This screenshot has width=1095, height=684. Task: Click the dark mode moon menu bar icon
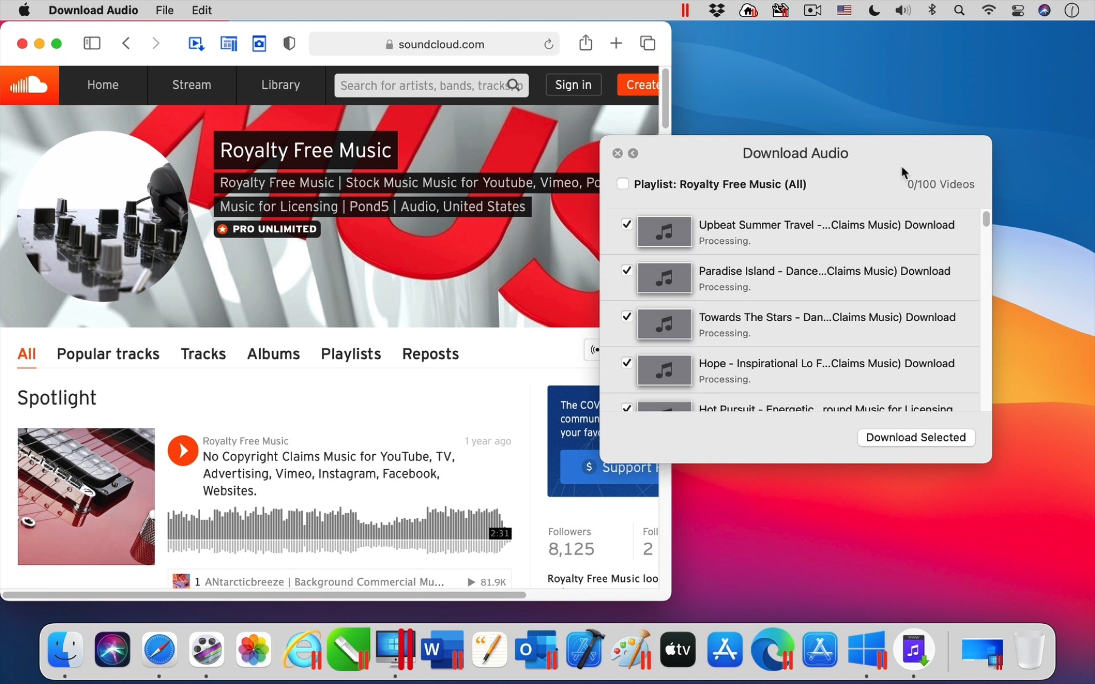[x=874, y=10]
